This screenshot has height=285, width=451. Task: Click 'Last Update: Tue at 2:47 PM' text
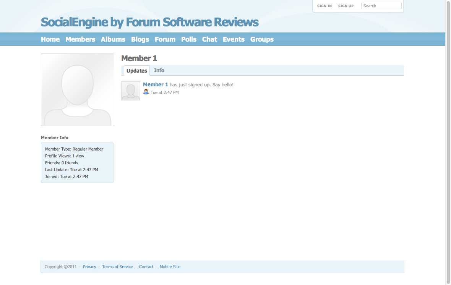coord(71,170)
